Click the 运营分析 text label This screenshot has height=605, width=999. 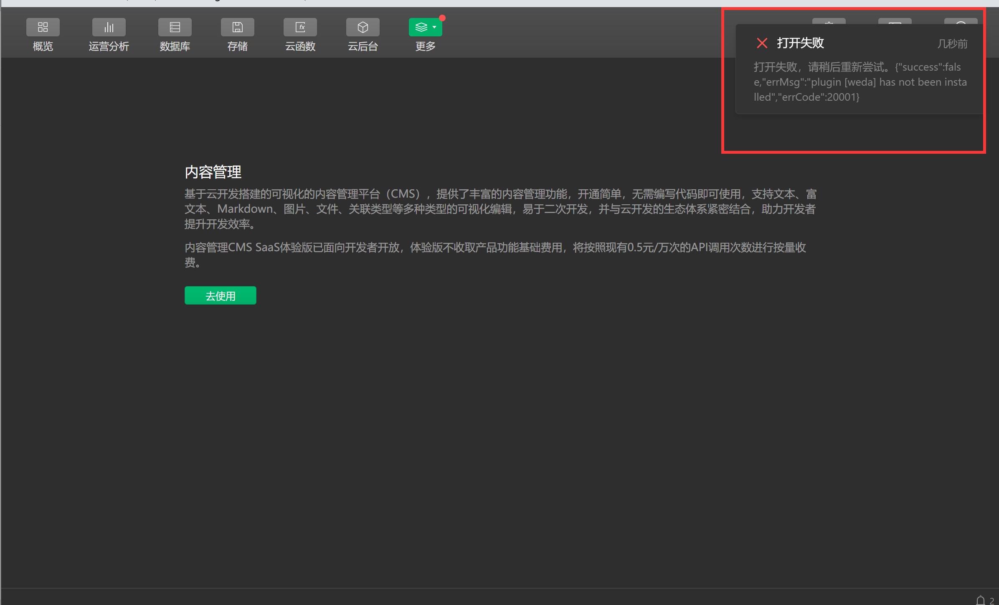click(x=109, y=46)
